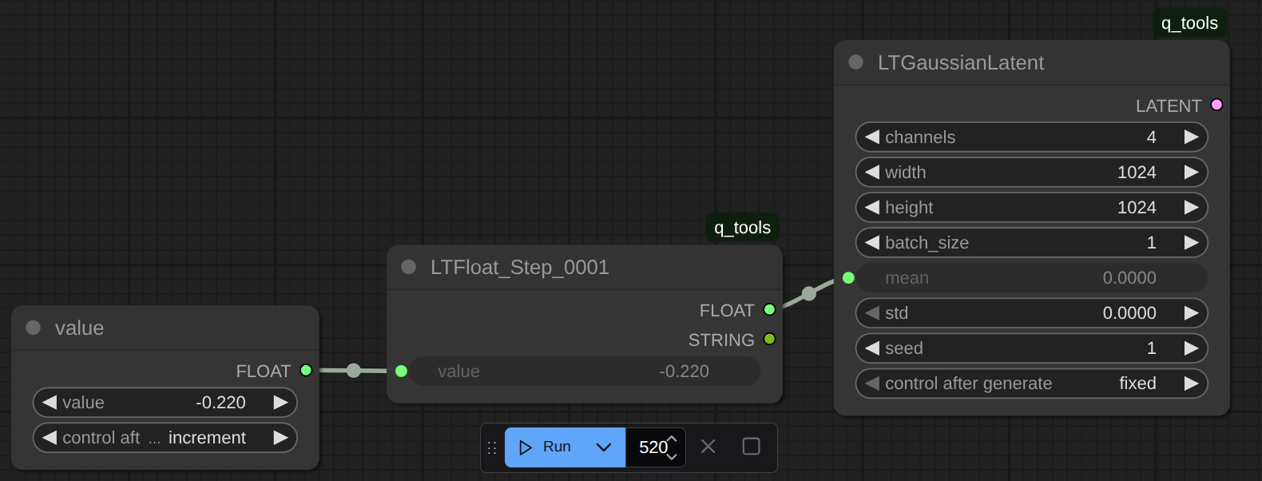Cancel the current run with X icon

pyautogui.click(x=708, y=447)
